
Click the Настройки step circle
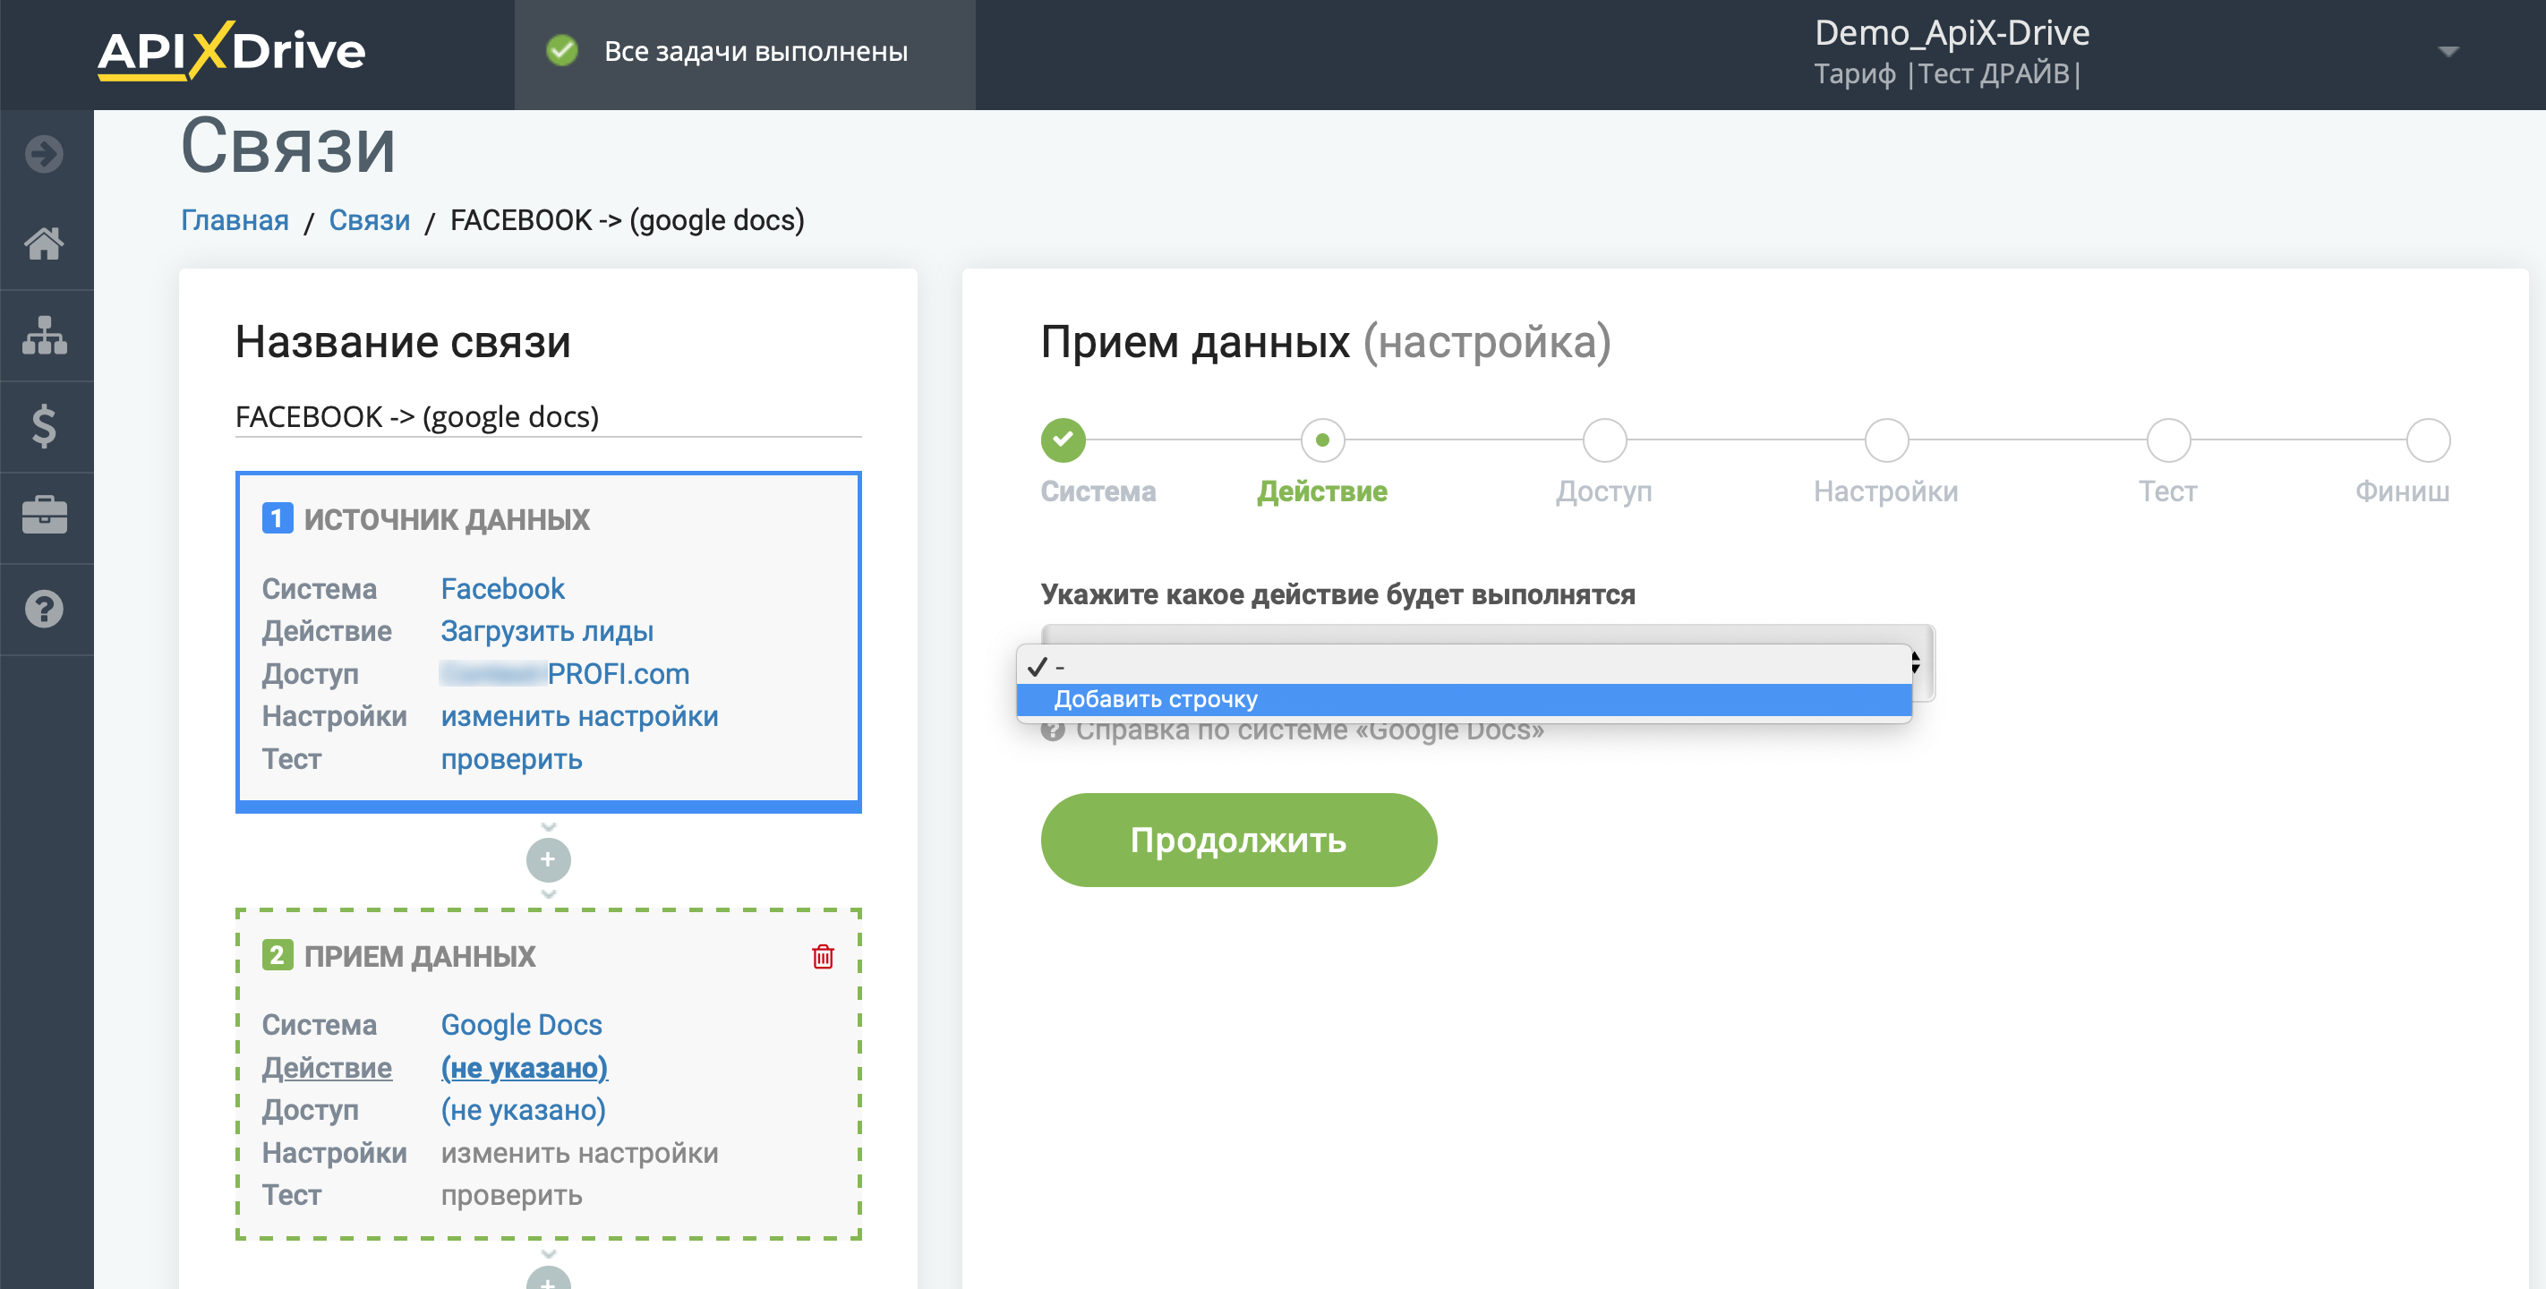point(1886,440)
